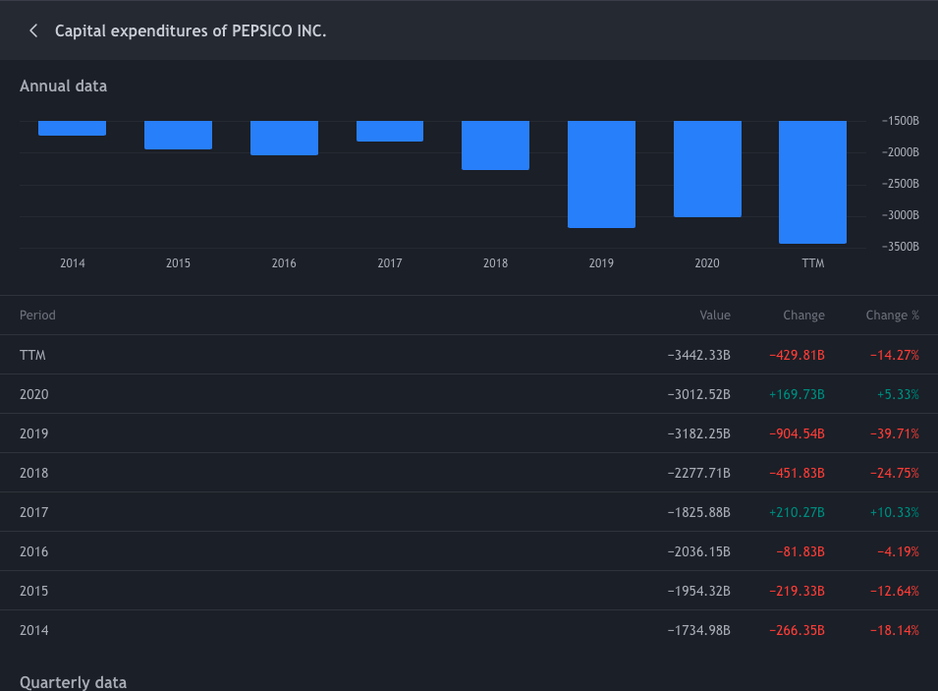Click the −3000B axis label
938x691 pixels.
coord(901,215)
